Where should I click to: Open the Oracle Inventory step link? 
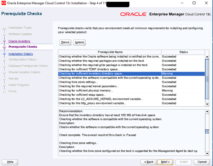19,41
